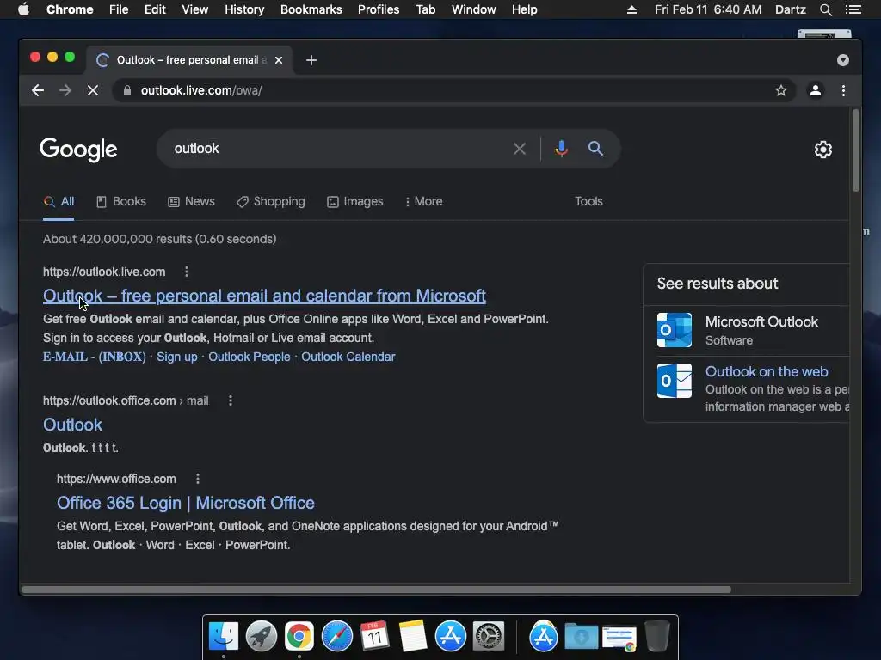The width and height of the screenshot is (881, 660).
Task: Start voice search with the microphone icon
Action: point(561,149)
